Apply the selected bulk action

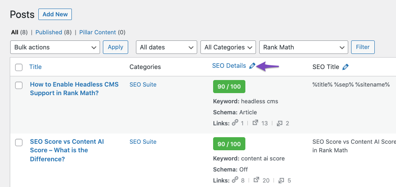click(x=116, y=47)
